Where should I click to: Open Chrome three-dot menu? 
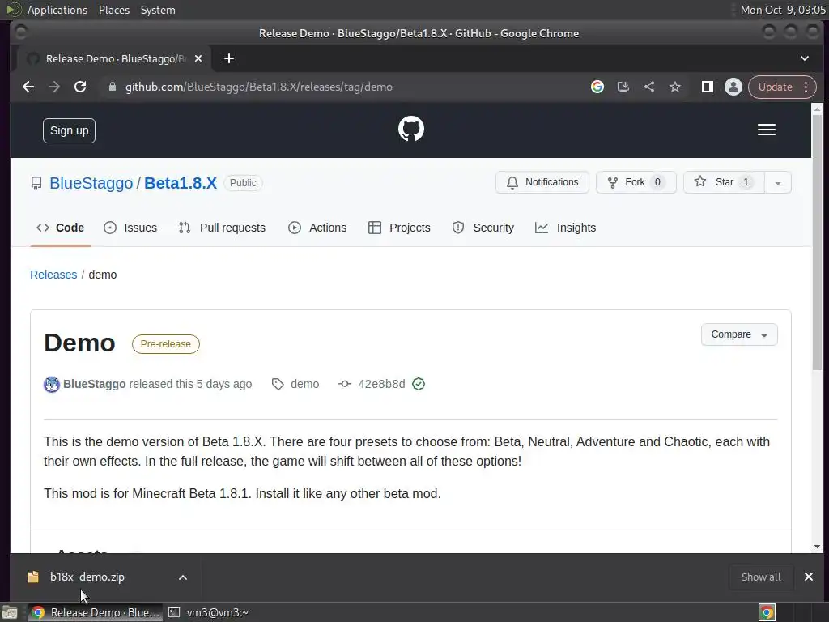tap(806, 87)
